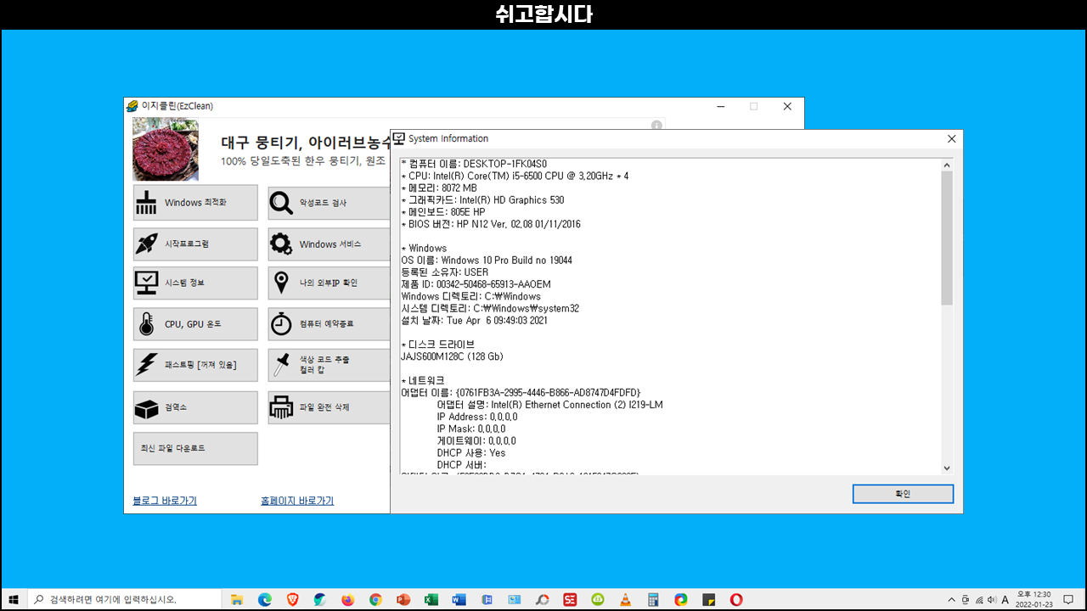The width and height of the screenshot is (1087, 611).
Task: Click the System Information scrollbar down arrow
Action: (947, 468)
